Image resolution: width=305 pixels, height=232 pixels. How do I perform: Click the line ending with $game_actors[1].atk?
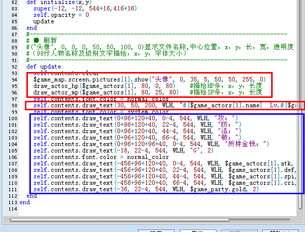click(163, 163)
